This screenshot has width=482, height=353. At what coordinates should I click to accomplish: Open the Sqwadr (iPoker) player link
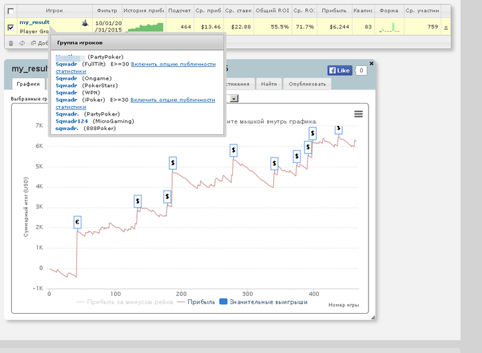tap(66, 100)
